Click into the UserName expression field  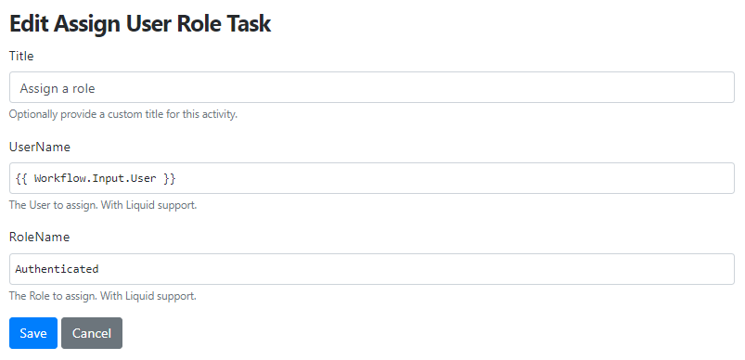pos(372,178)
